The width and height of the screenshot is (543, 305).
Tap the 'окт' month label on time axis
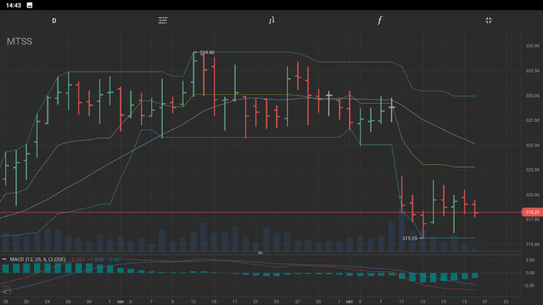pos(349,301)
